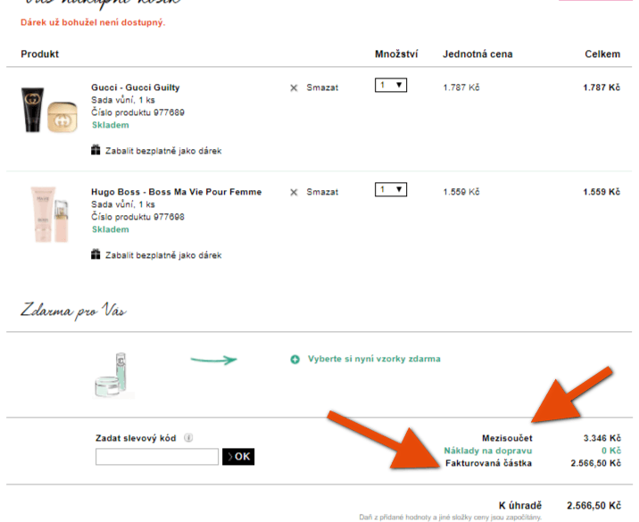Screen dimensions: 639x522
Task: Click the Fakturovaná částka label
Action: [x=489, y=463]
